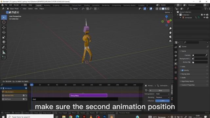Open the View Layer properties tab
This screenshot has width=210, height=118.
coord(176,60)
